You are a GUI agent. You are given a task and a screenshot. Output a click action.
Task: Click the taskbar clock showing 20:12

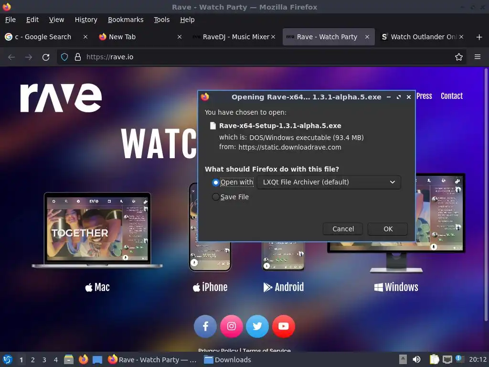click(x=478, y=360)
